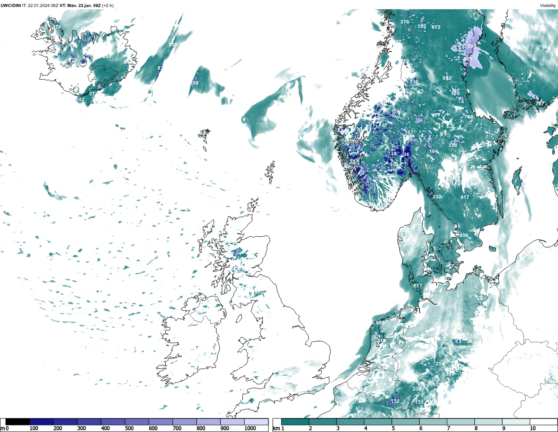Click the 7–8 km legend swatch
Viewport: 558px width, 432px height.
pos(461,422)
